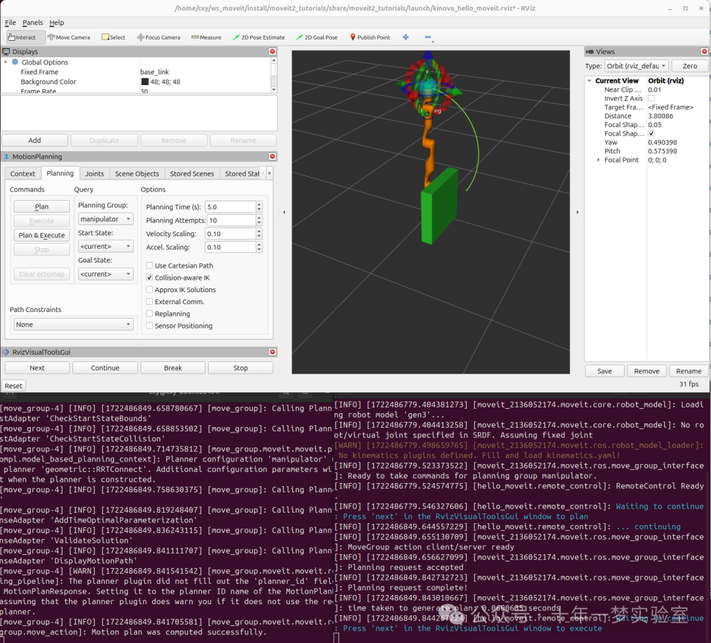Switch to the Joints tab

pos(94,174)
